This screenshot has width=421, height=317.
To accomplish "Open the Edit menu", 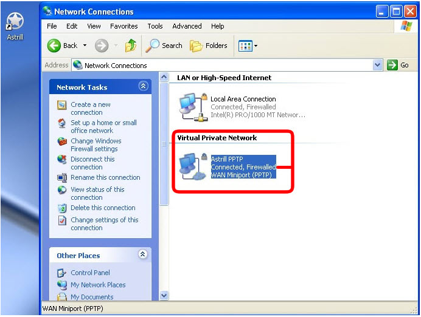I will (x=72, y=26).
